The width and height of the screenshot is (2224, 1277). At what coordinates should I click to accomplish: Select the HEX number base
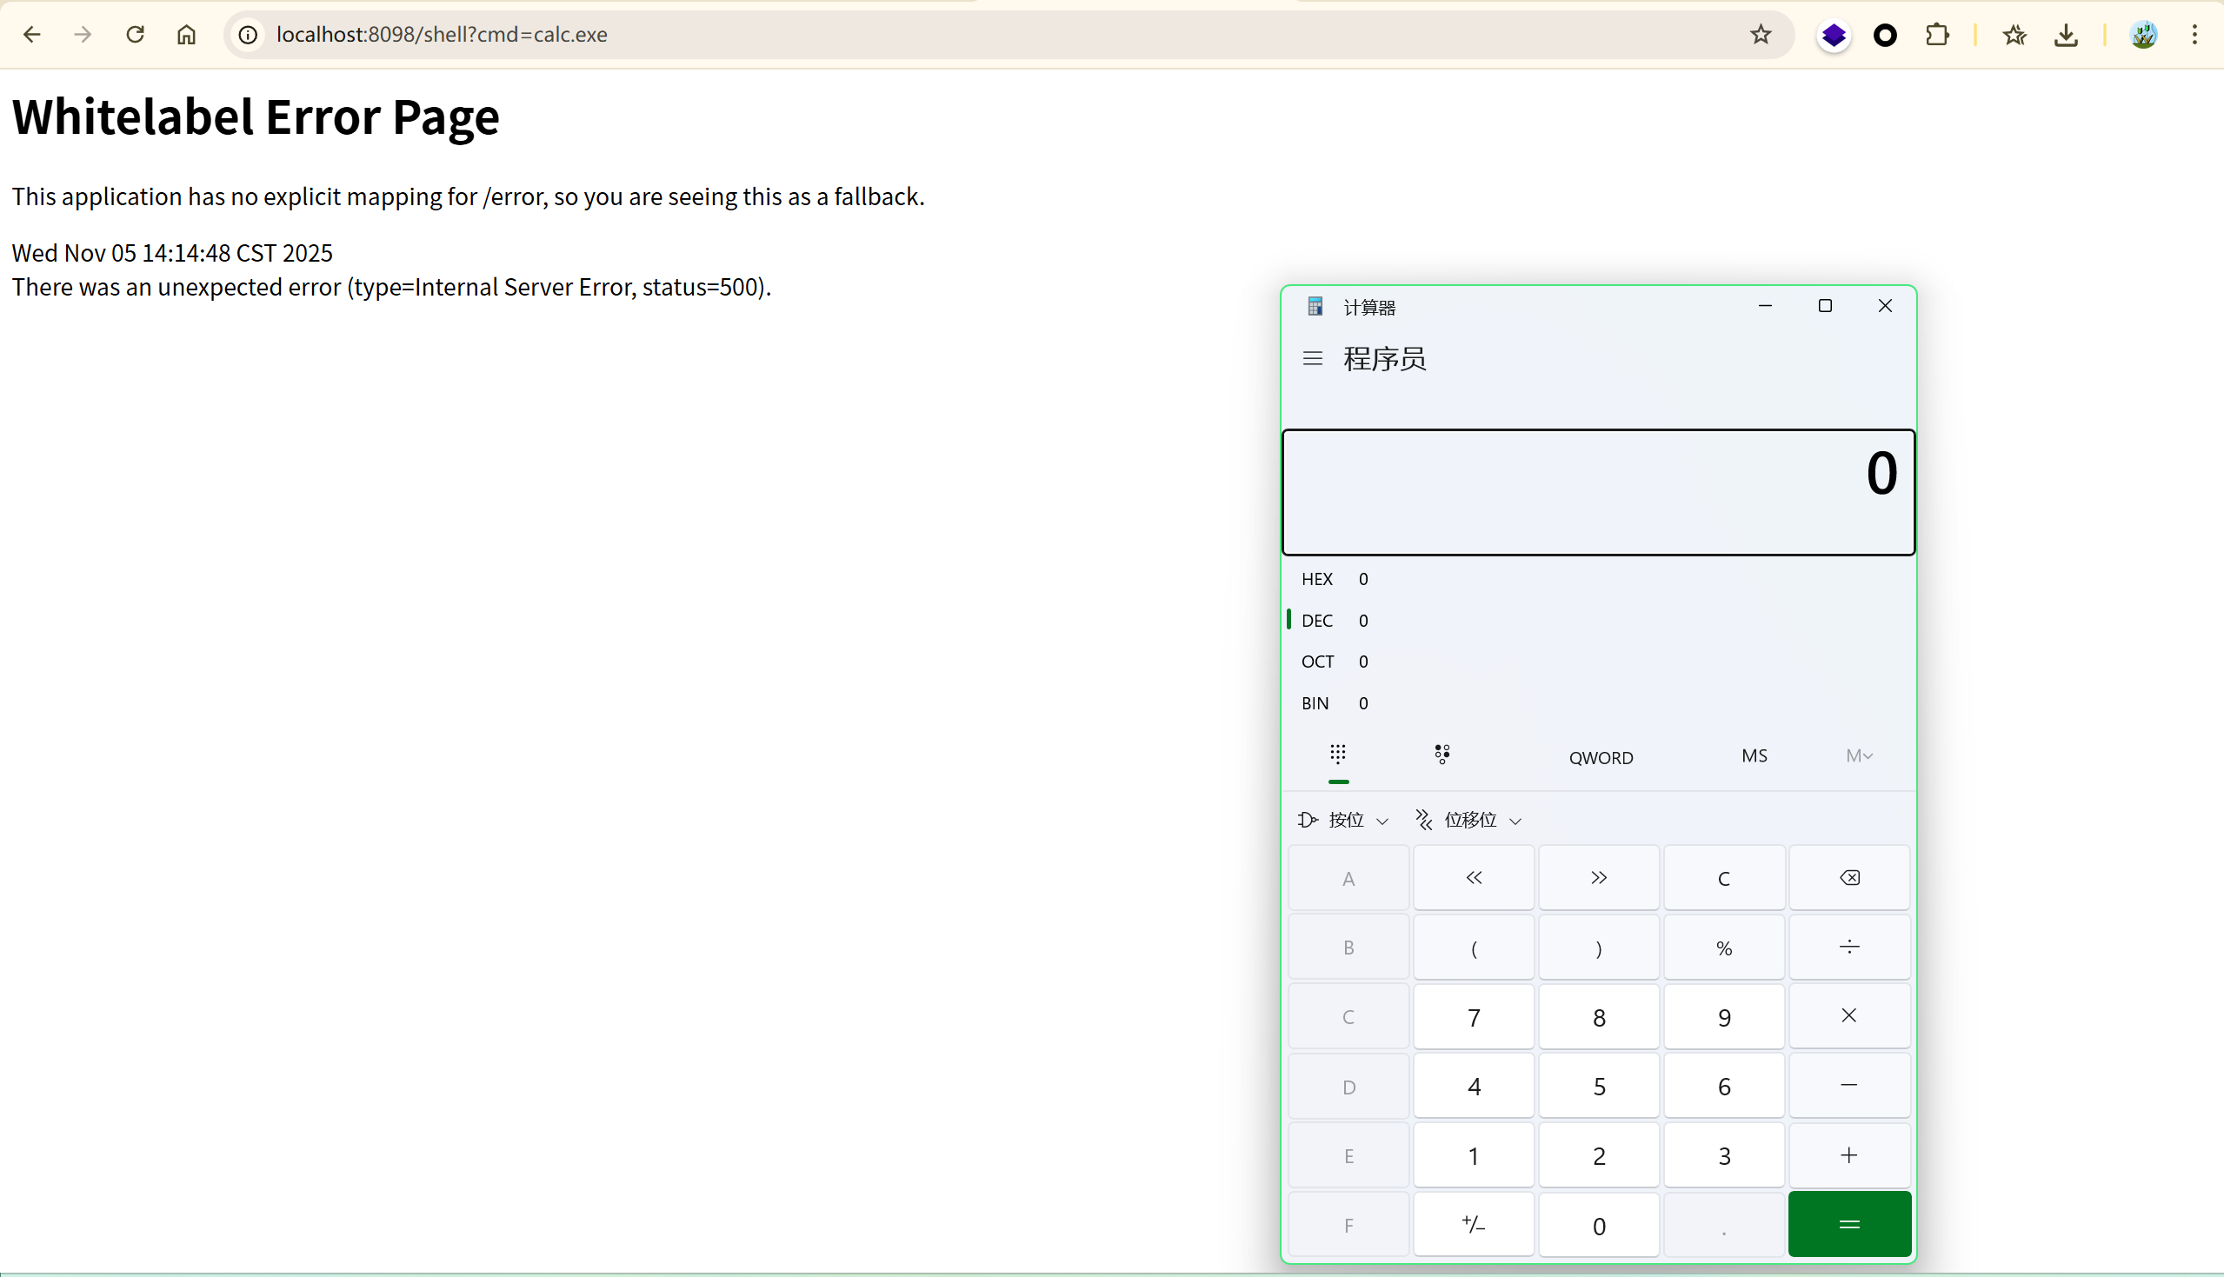1317,579
